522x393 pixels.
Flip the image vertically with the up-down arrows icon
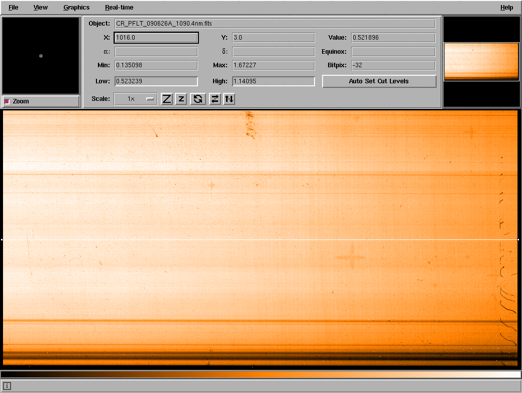point(229,99)
